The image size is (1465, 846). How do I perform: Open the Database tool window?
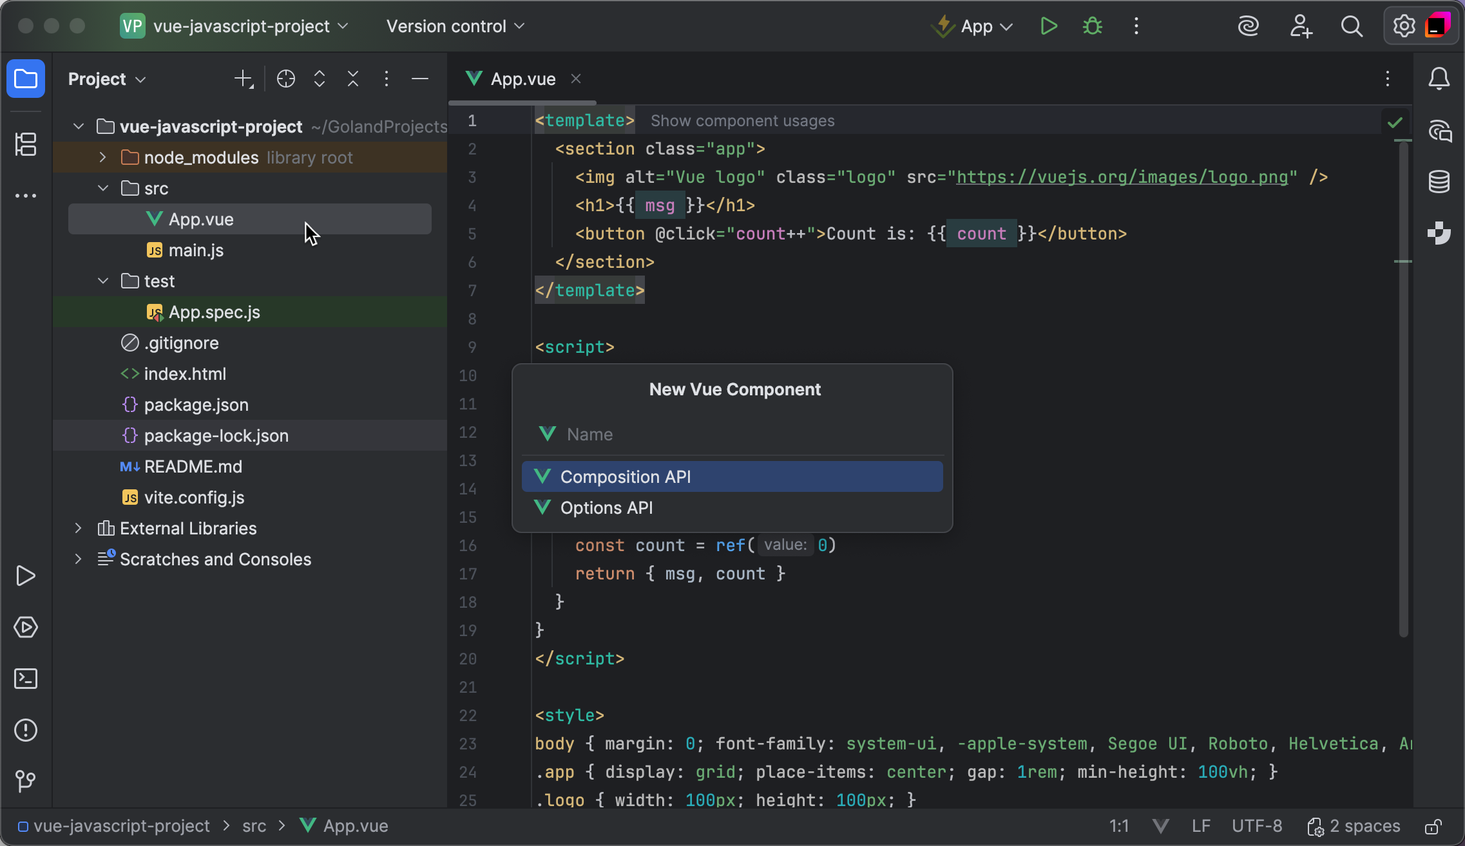(x=1439, y=181)
